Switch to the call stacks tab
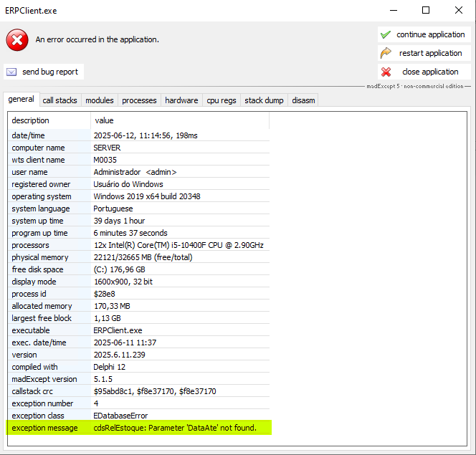 click(x=60, y=100)
